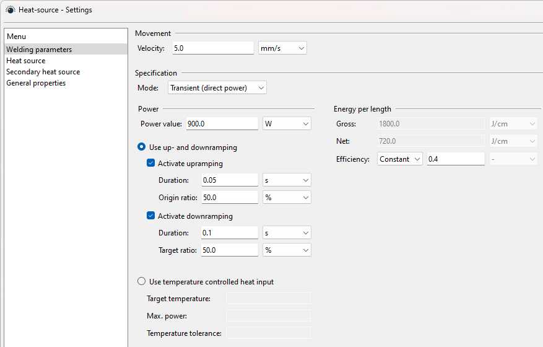Screen dimensions: 543x347
Task: Click the Net energy value 720.0
Action: coord(431,141)
